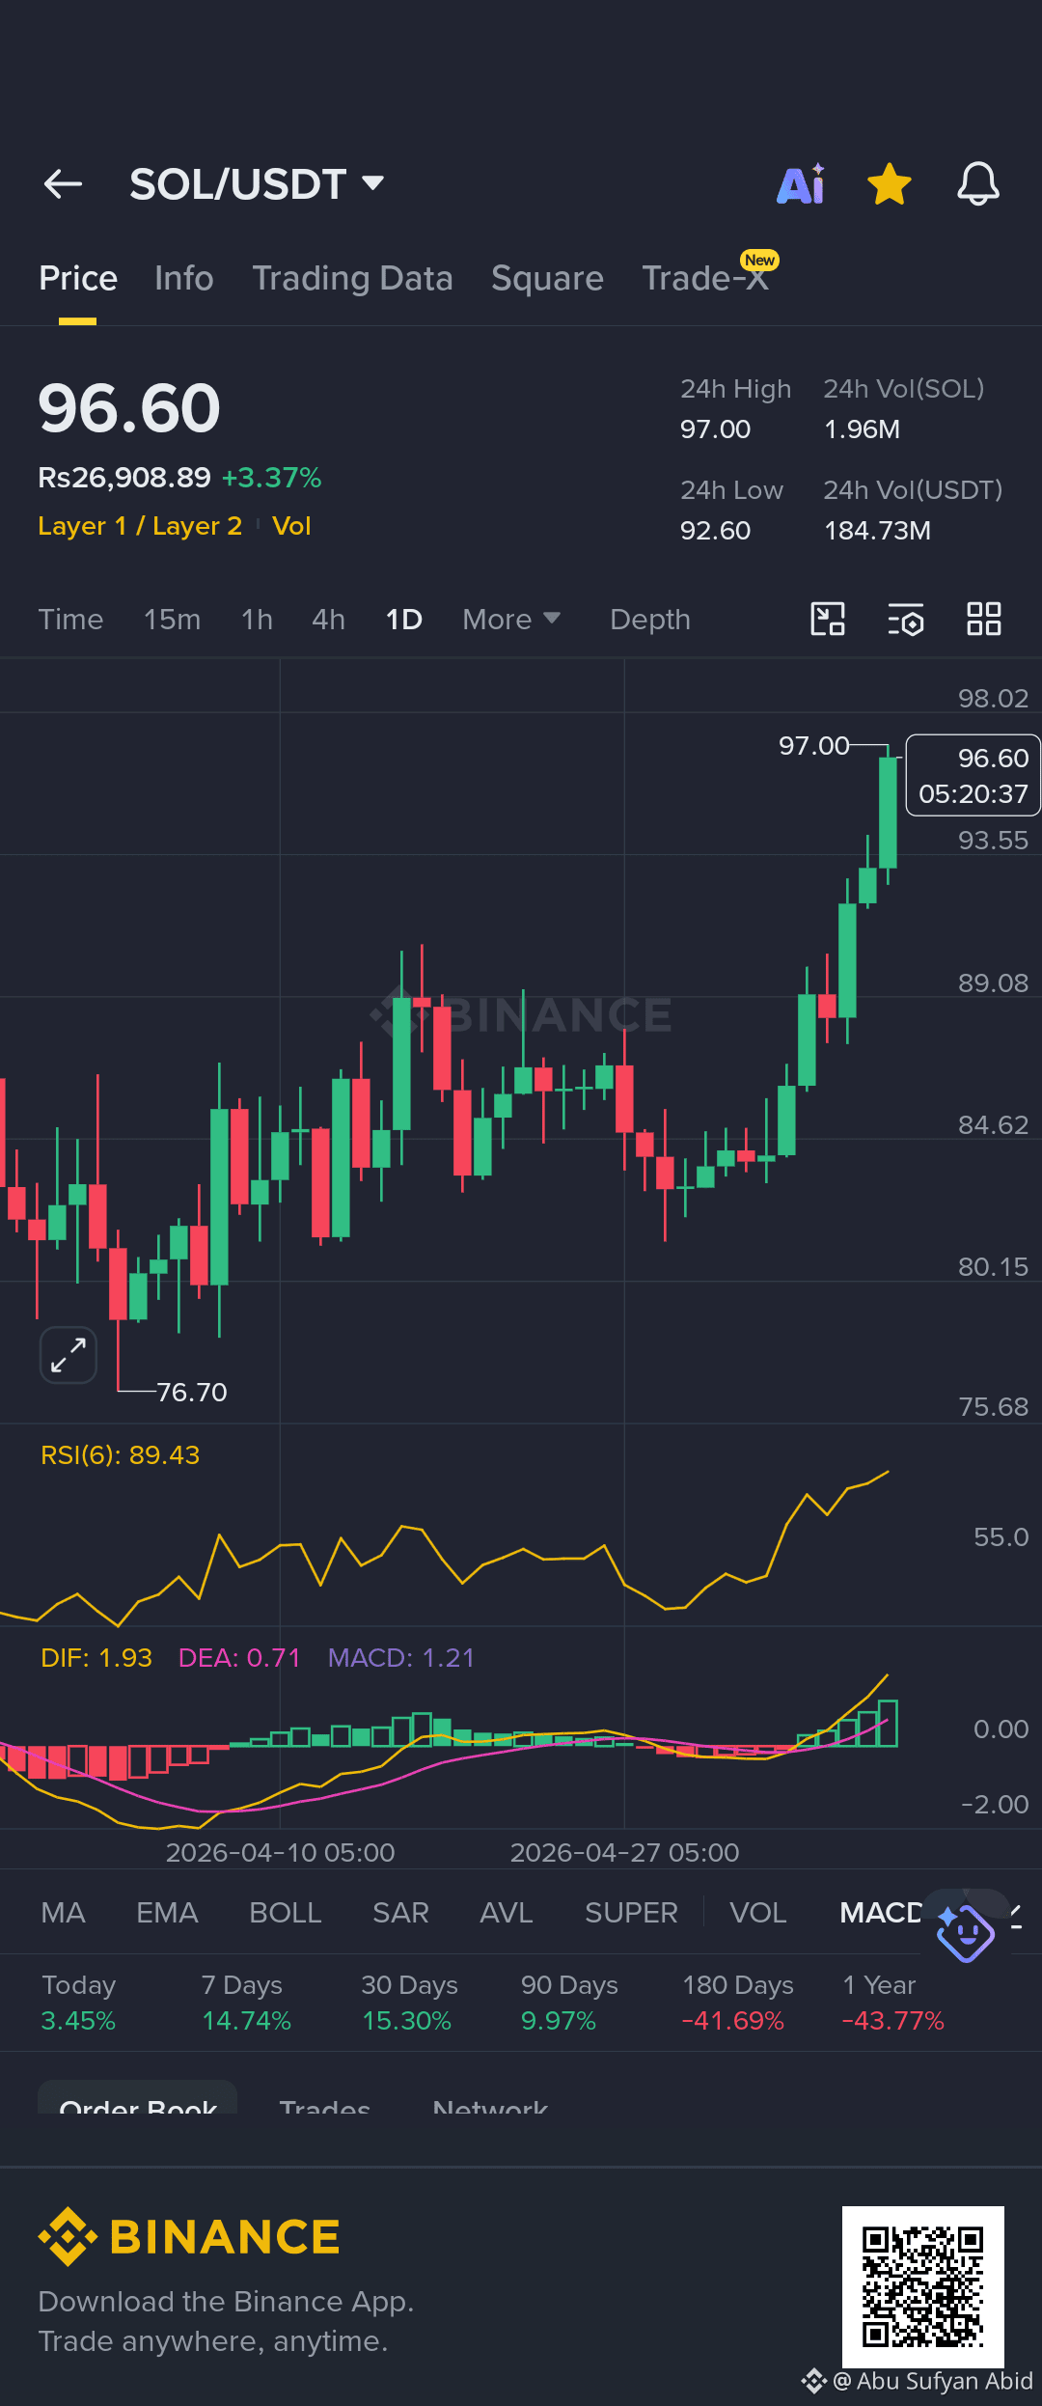Tap the Today 3.45% performance
This screenshot has height=2406, width=1042.
(78, 2002)
